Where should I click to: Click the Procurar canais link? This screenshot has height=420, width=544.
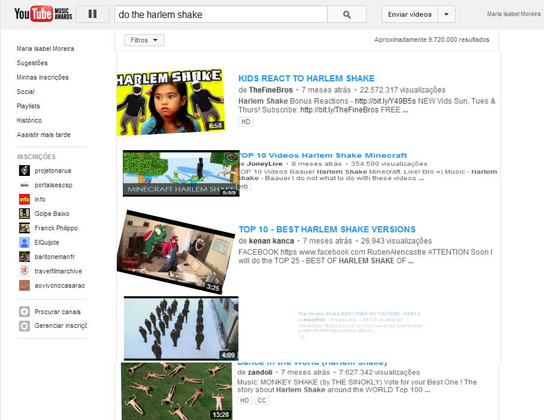tap(58, 312)
